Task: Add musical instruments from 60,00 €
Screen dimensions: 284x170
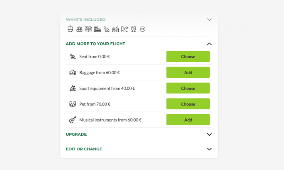Action: 188,120
